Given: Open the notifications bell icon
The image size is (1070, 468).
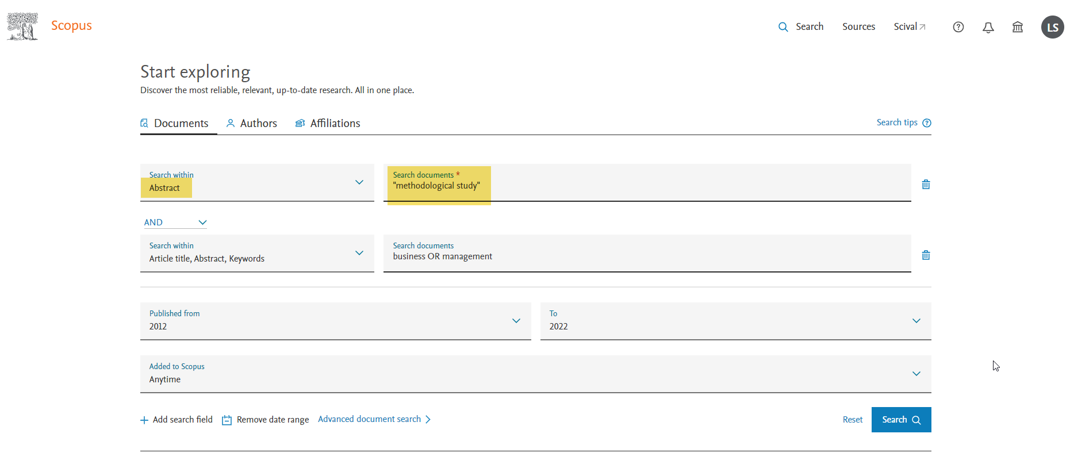Looking at the screenshot, I should coord(988,27).
